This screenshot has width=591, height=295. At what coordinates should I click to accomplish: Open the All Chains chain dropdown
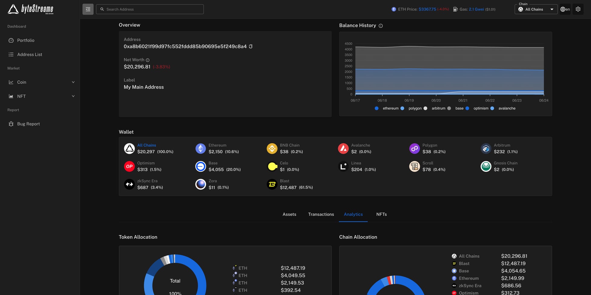click(536, 9)
